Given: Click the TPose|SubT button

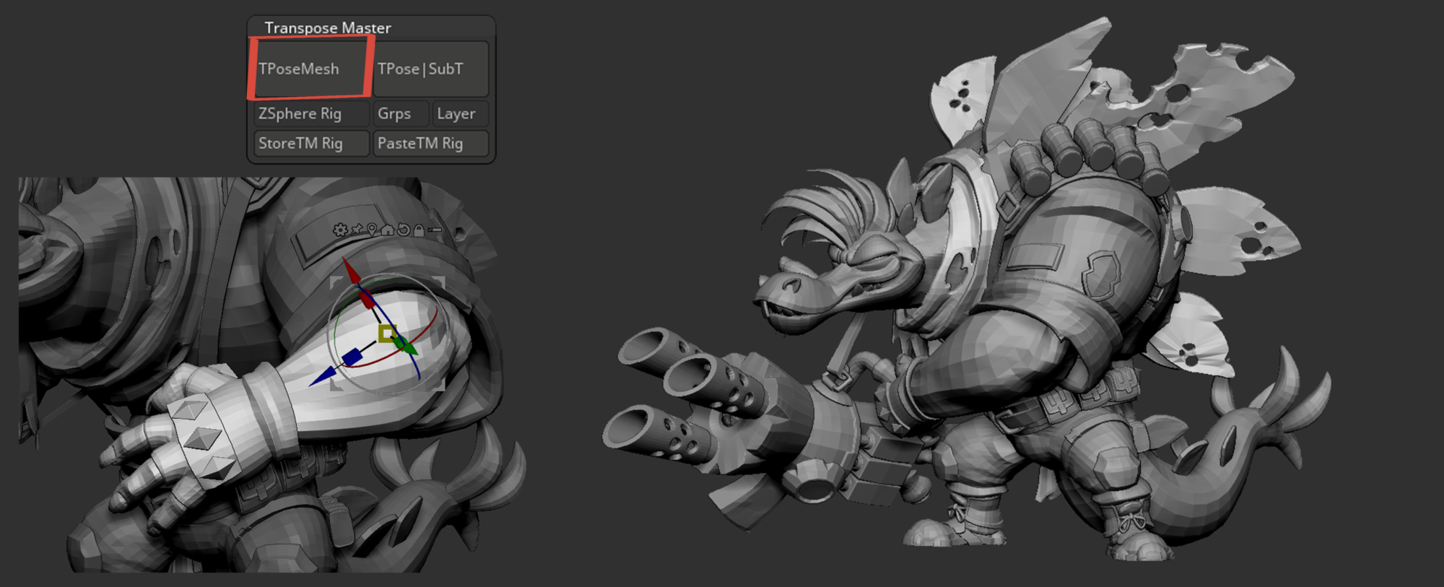Looking at the screenshot, I should click(x=430, y=69).
